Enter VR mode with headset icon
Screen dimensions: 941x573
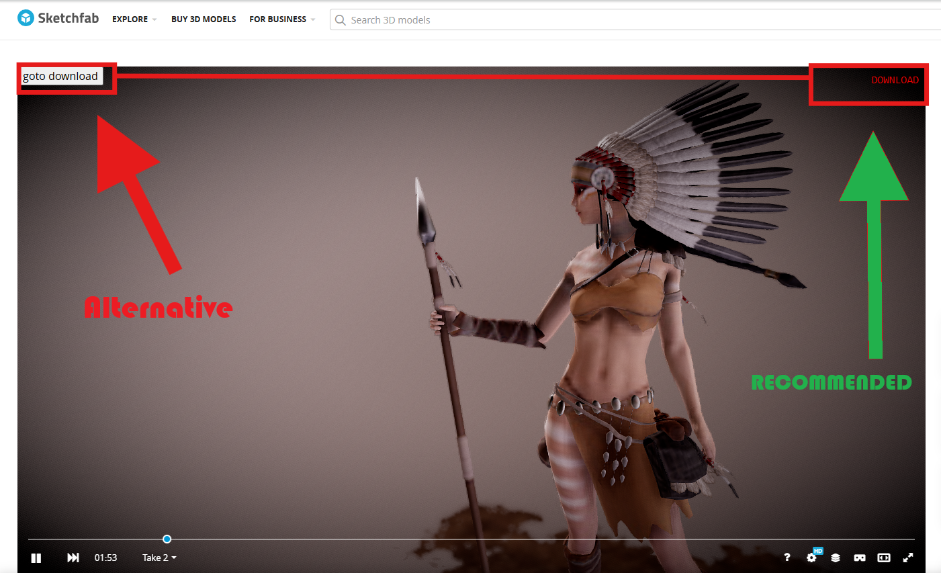click(860, 558)
